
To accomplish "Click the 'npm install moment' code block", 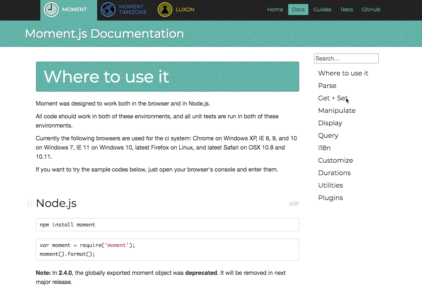I will 168,225.
